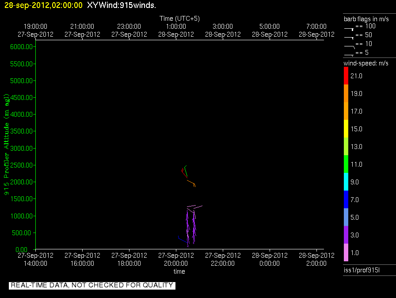The image size is (396, 298).
Task: Click the XYWind:915winds title text
Action: [x=122, y=5]
